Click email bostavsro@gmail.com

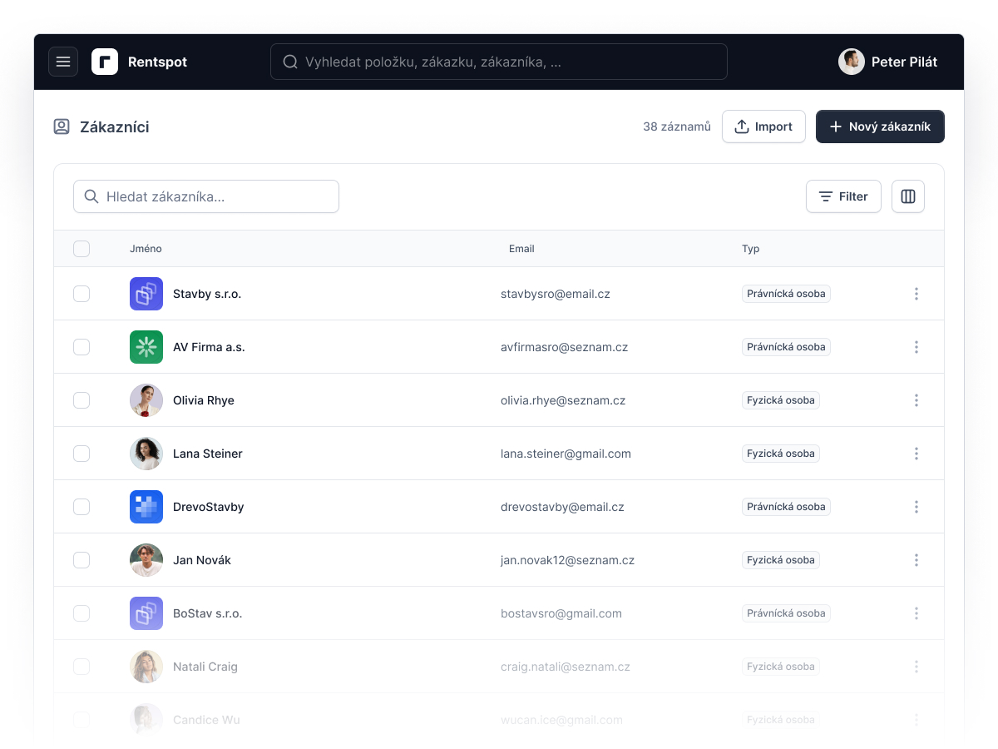tap(561, 613)
